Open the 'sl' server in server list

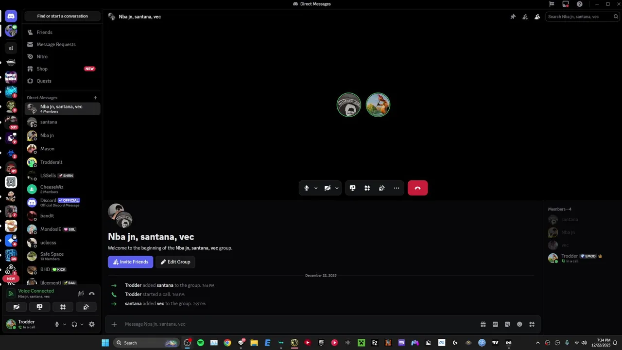coord(11,48)
